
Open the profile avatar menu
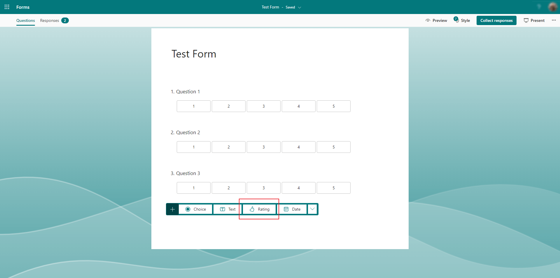pyautogui.click(x=553, y=7)
